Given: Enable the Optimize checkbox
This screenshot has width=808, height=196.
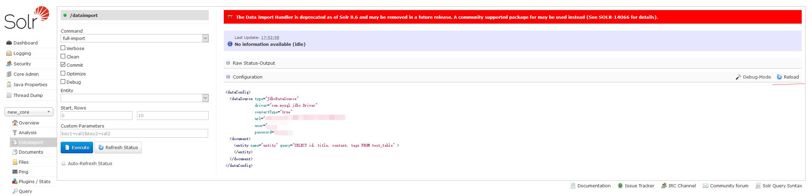Looking at the screenshot, I should (63, 73).
